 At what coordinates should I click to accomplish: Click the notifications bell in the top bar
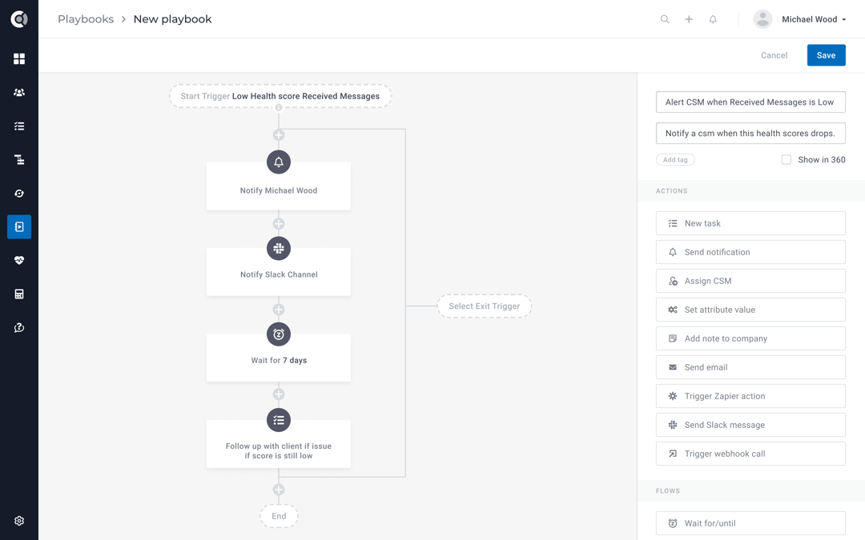tap(713, 18)
